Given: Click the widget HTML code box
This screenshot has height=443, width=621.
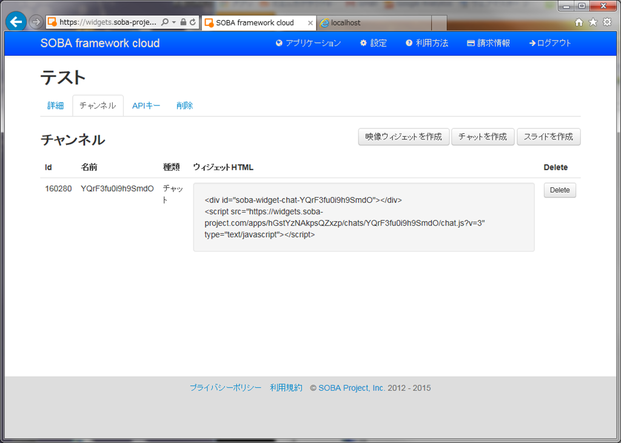Looking at the screenshot, I should click(364, 218).
